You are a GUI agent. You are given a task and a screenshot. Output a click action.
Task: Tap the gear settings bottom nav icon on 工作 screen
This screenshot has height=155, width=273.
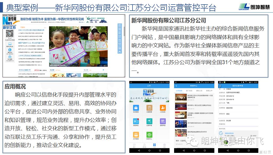pyautogui.click(x=164, y=145)
